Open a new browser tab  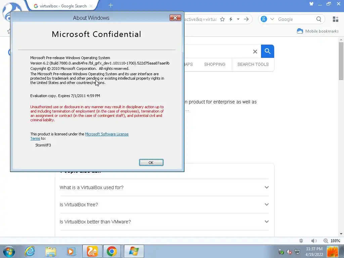[x=111, y=5]
